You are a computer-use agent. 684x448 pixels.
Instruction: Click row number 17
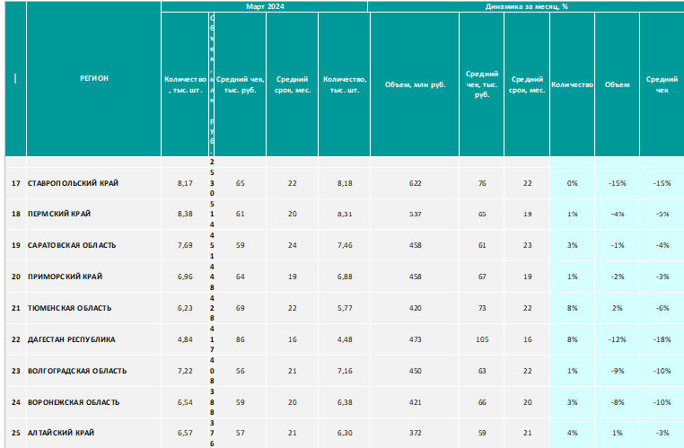(x=15, y=183)
